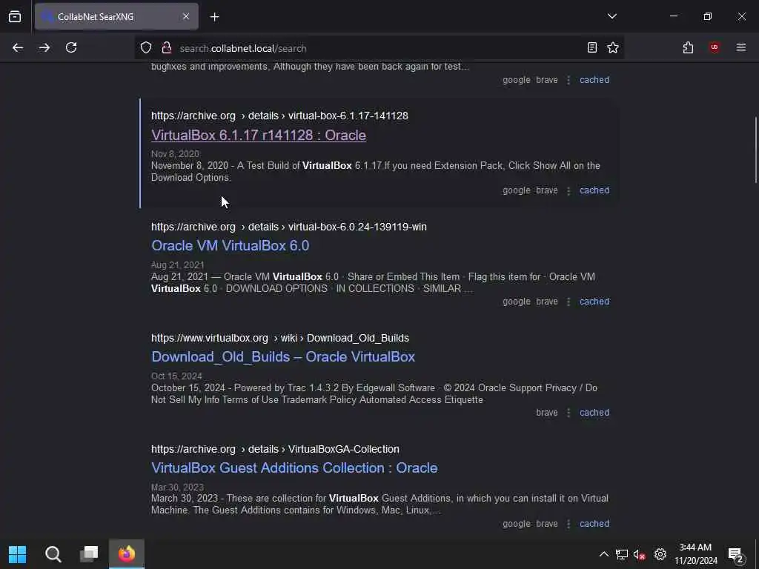Viewport: 759px width, 569px height.
Task: Click 'google' engine label under VirtualBox 6.1.17
Action: (517, 190)
